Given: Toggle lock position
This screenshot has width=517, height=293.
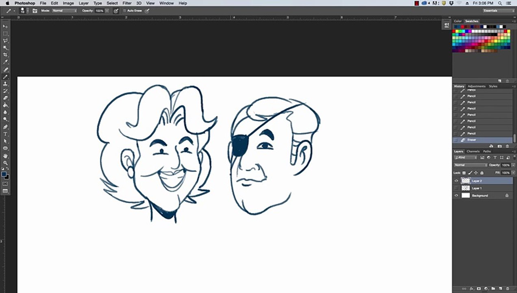Looking at the screenshot, I should pyautogui.click(x=476, y=173).
